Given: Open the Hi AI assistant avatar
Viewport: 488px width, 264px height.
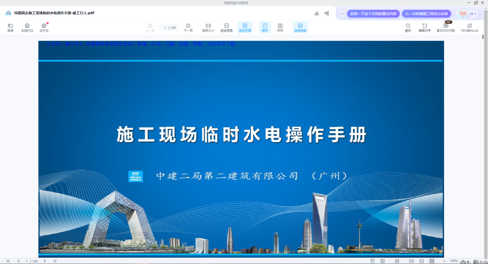Looking at the screenshot, I should click(468, 13).
